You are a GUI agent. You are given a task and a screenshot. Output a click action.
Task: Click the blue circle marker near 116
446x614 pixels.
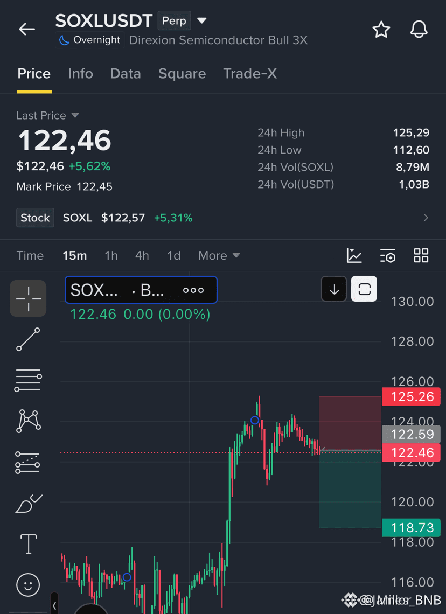pos(127,577)
